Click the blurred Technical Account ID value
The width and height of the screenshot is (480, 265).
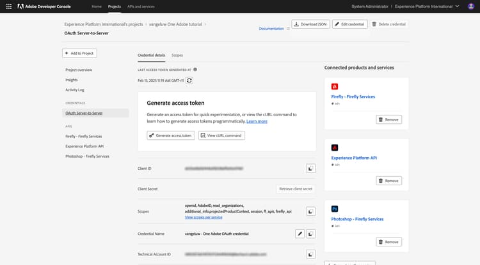pyautogui.click(x=226, y=254)
